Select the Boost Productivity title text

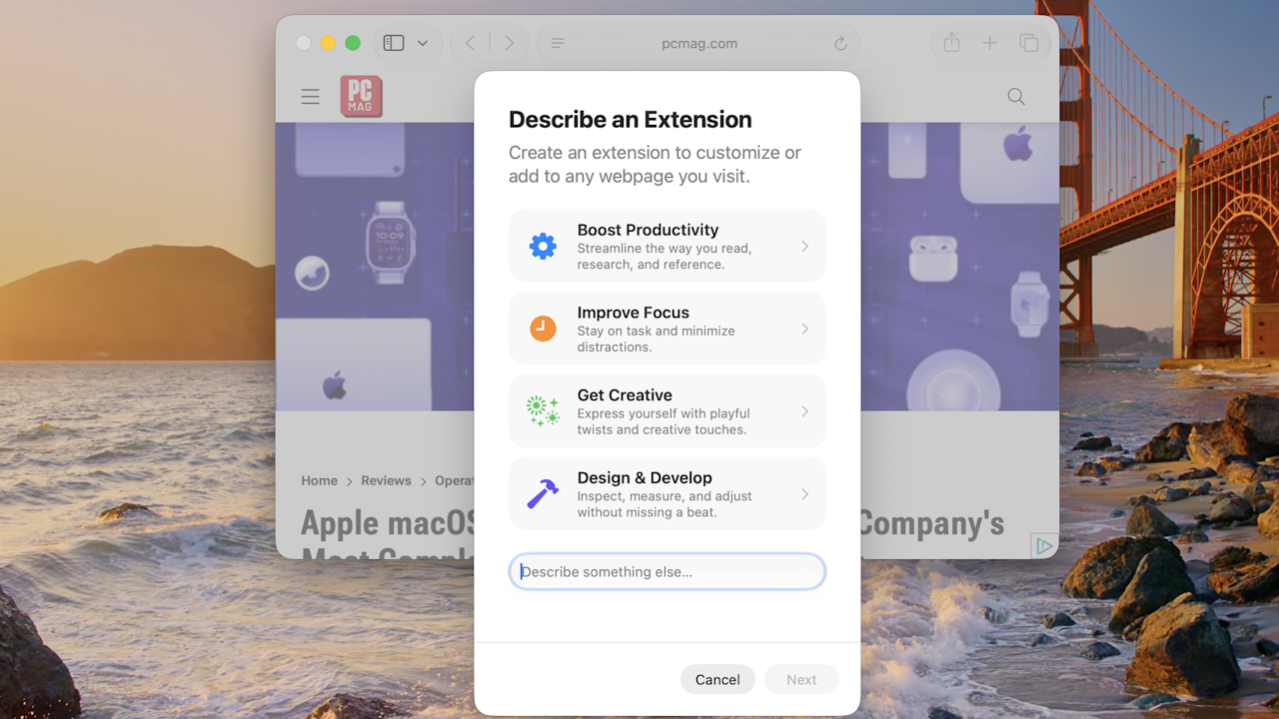coord(647,230)
